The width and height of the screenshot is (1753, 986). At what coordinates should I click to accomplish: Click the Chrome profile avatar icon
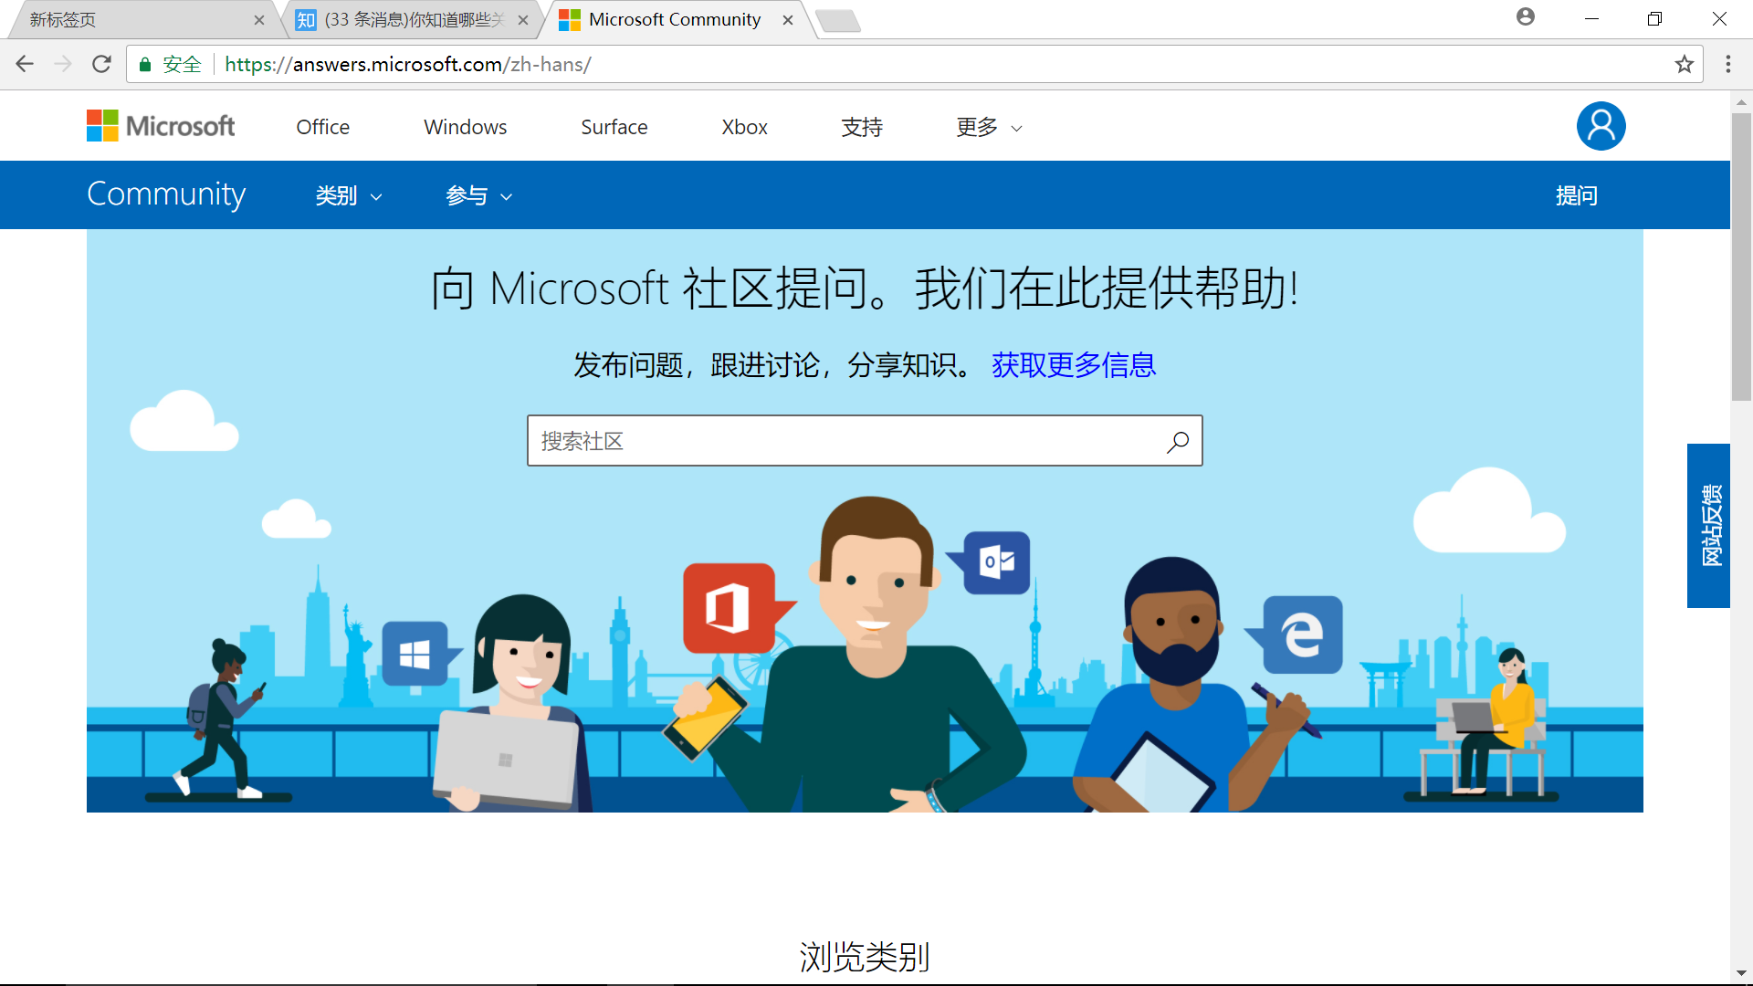(x=1525, y=17)
